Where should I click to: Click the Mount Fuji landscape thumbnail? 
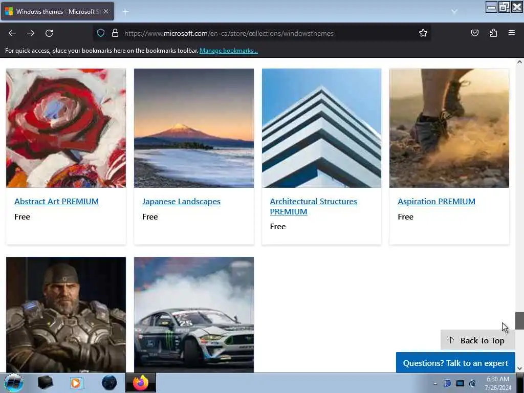pyautogui.click(x=194, y=128)
